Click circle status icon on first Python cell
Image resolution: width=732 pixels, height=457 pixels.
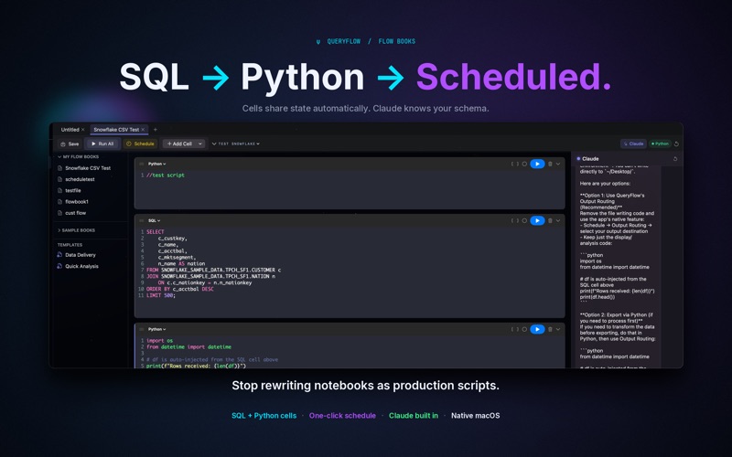[524, 164]
